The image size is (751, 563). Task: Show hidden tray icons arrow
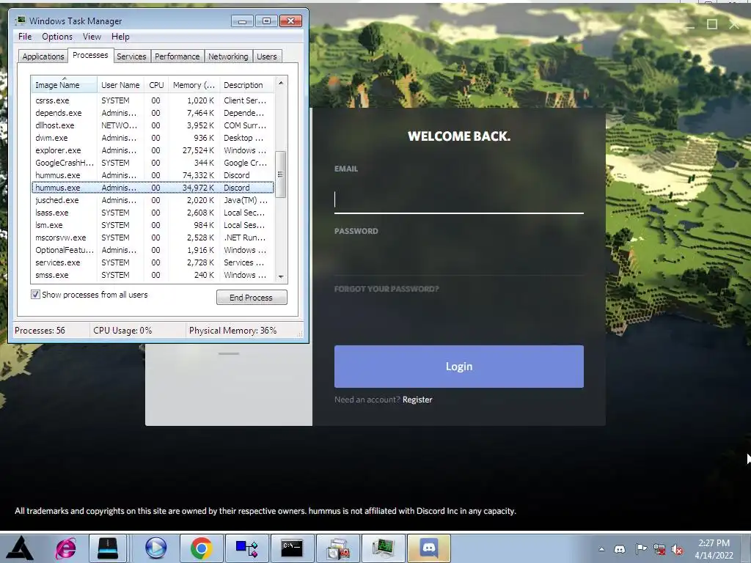[x=601, y=549]
